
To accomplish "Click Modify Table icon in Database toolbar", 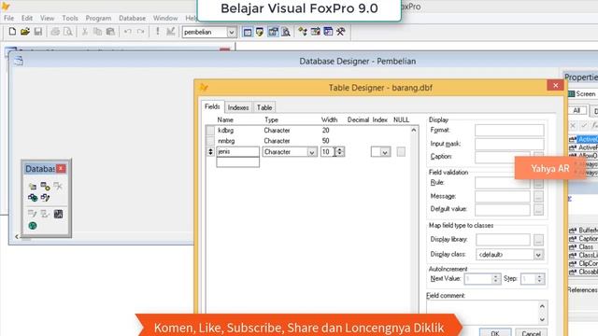I will click(x=33, y=214).
